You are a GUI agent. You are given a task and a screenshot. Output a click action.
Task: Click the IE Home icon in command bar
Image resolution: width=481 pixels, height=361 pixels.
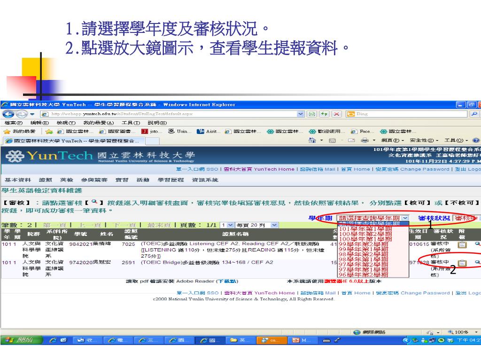point(312,140)
